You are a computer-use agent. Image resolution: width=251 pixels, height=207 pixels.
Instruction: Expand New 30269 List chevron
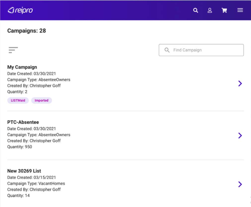tap(240, 184)
